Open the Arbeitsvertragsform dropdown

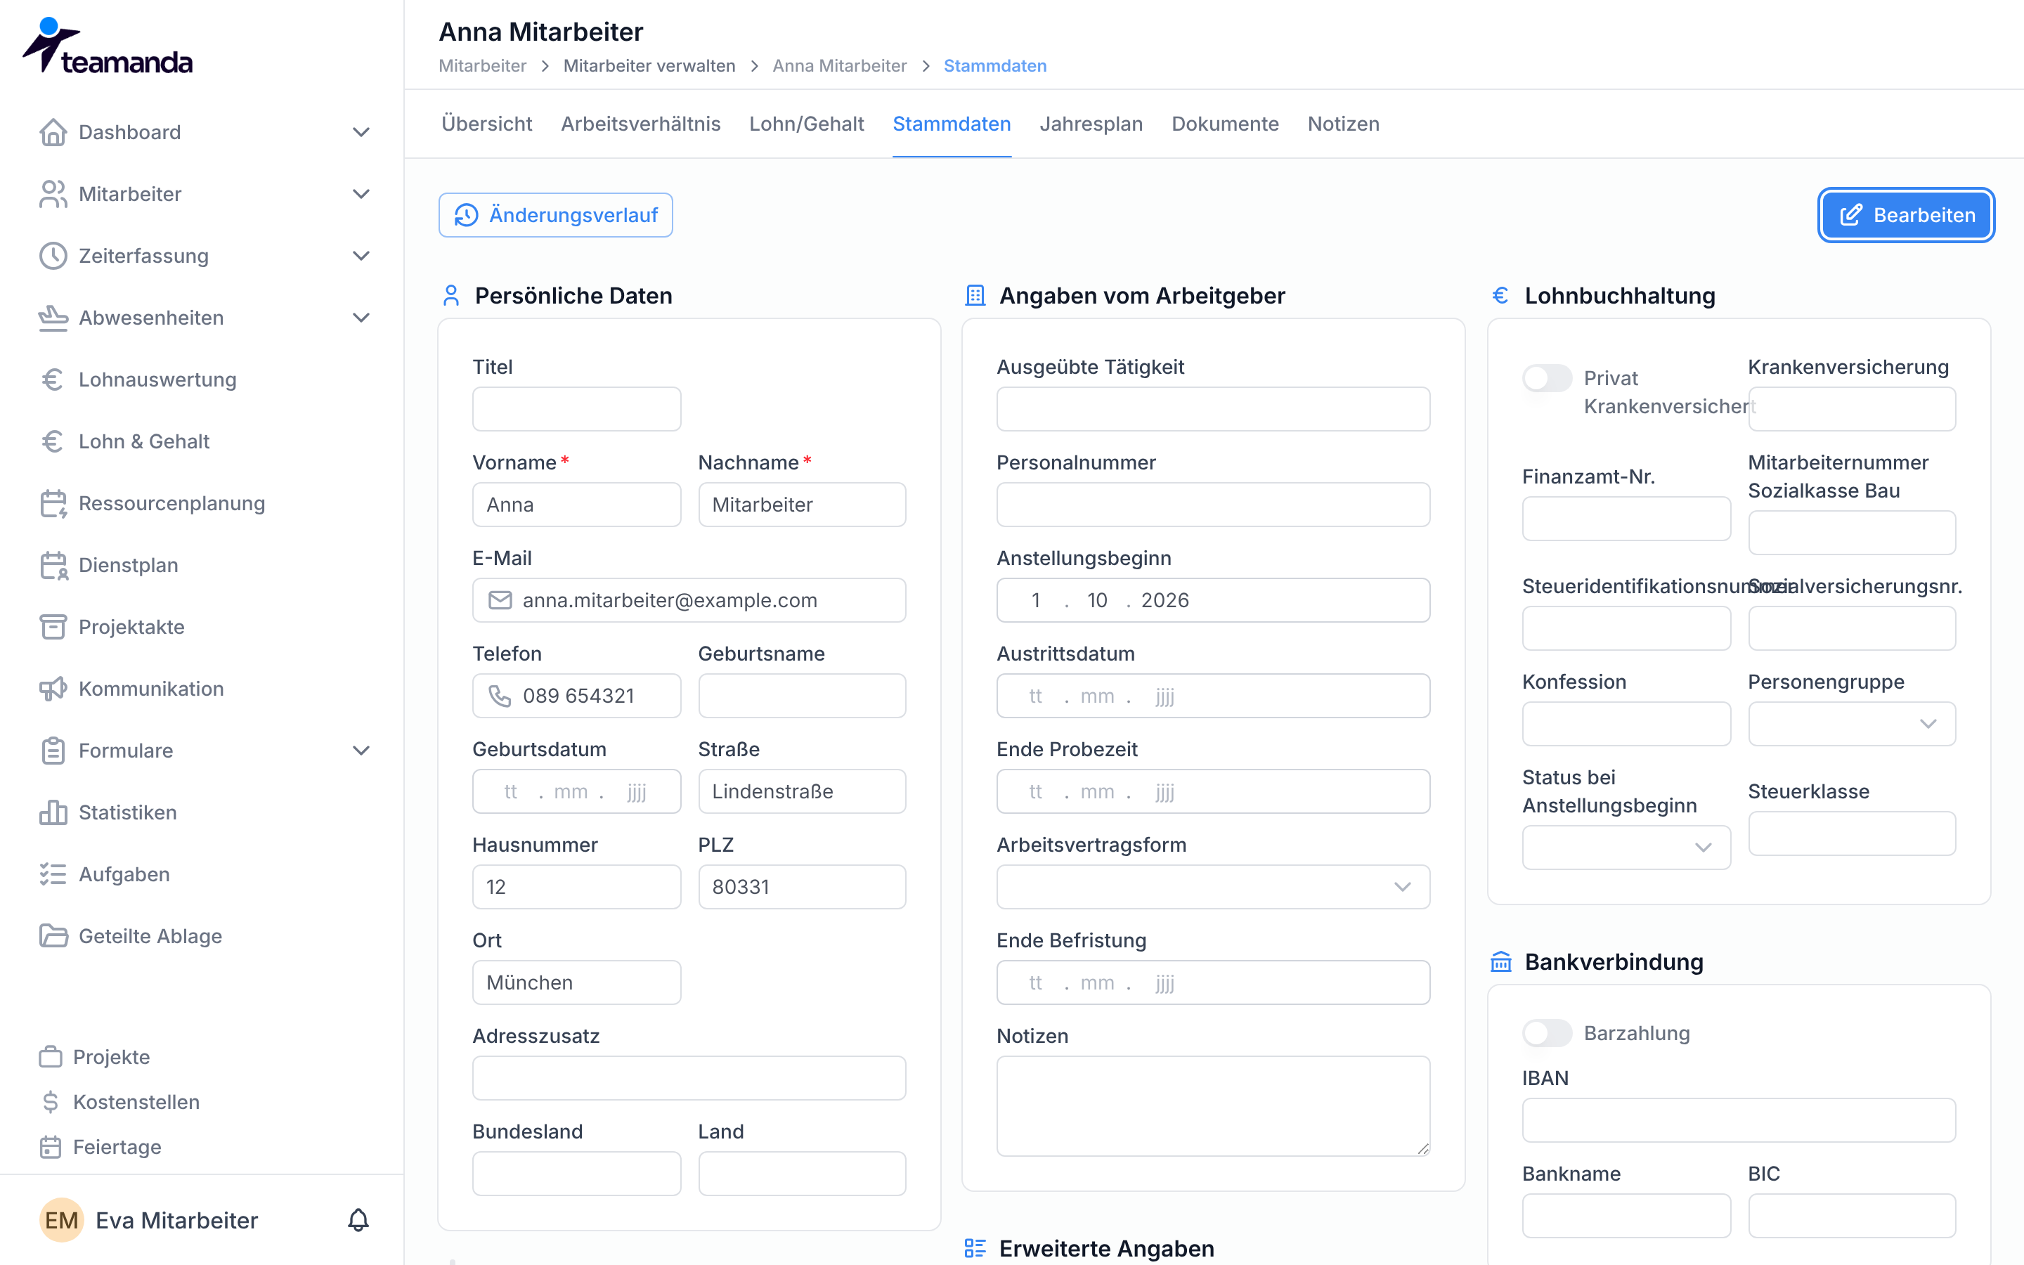click(x=1213, y=887)
